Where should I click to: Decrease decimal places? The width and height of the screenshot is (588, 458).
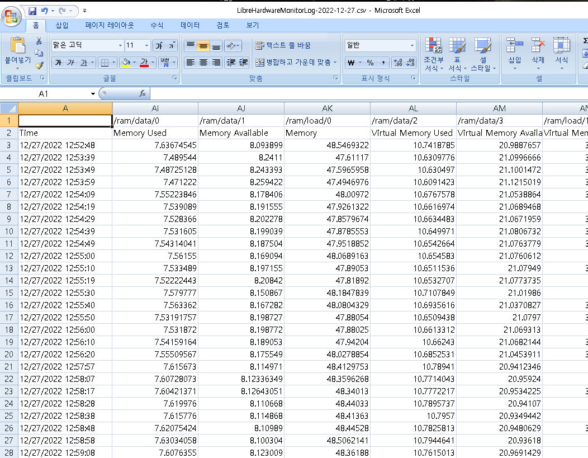point(410,63)
